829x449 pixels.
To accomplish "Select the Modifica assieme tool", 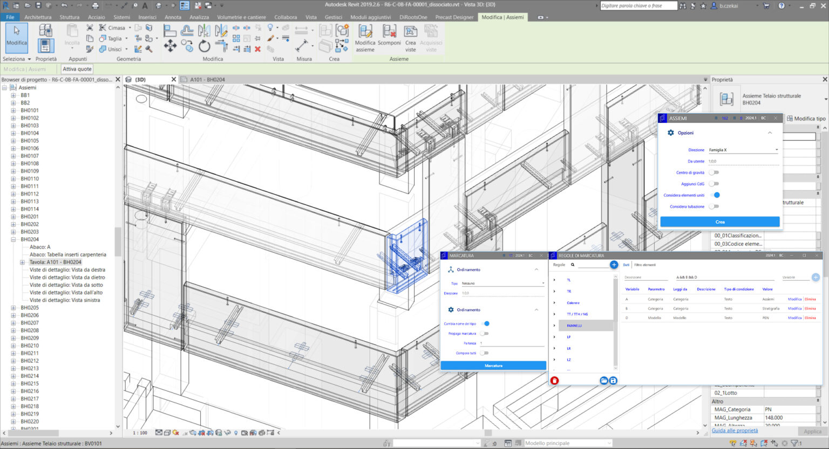I will point(365,38).
